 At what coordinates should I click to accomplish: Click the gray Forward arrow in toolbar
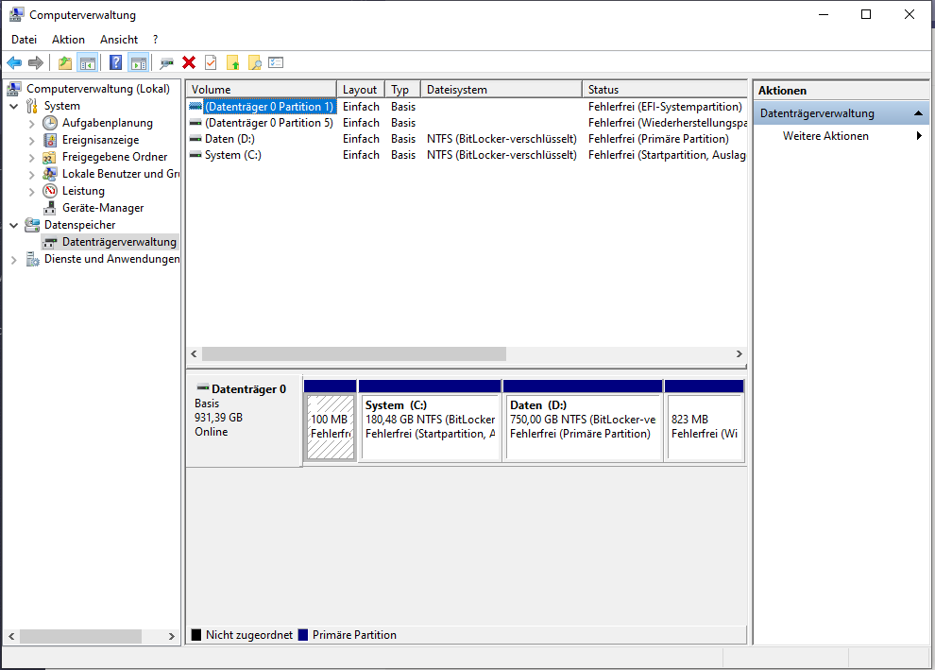(36, 62)
